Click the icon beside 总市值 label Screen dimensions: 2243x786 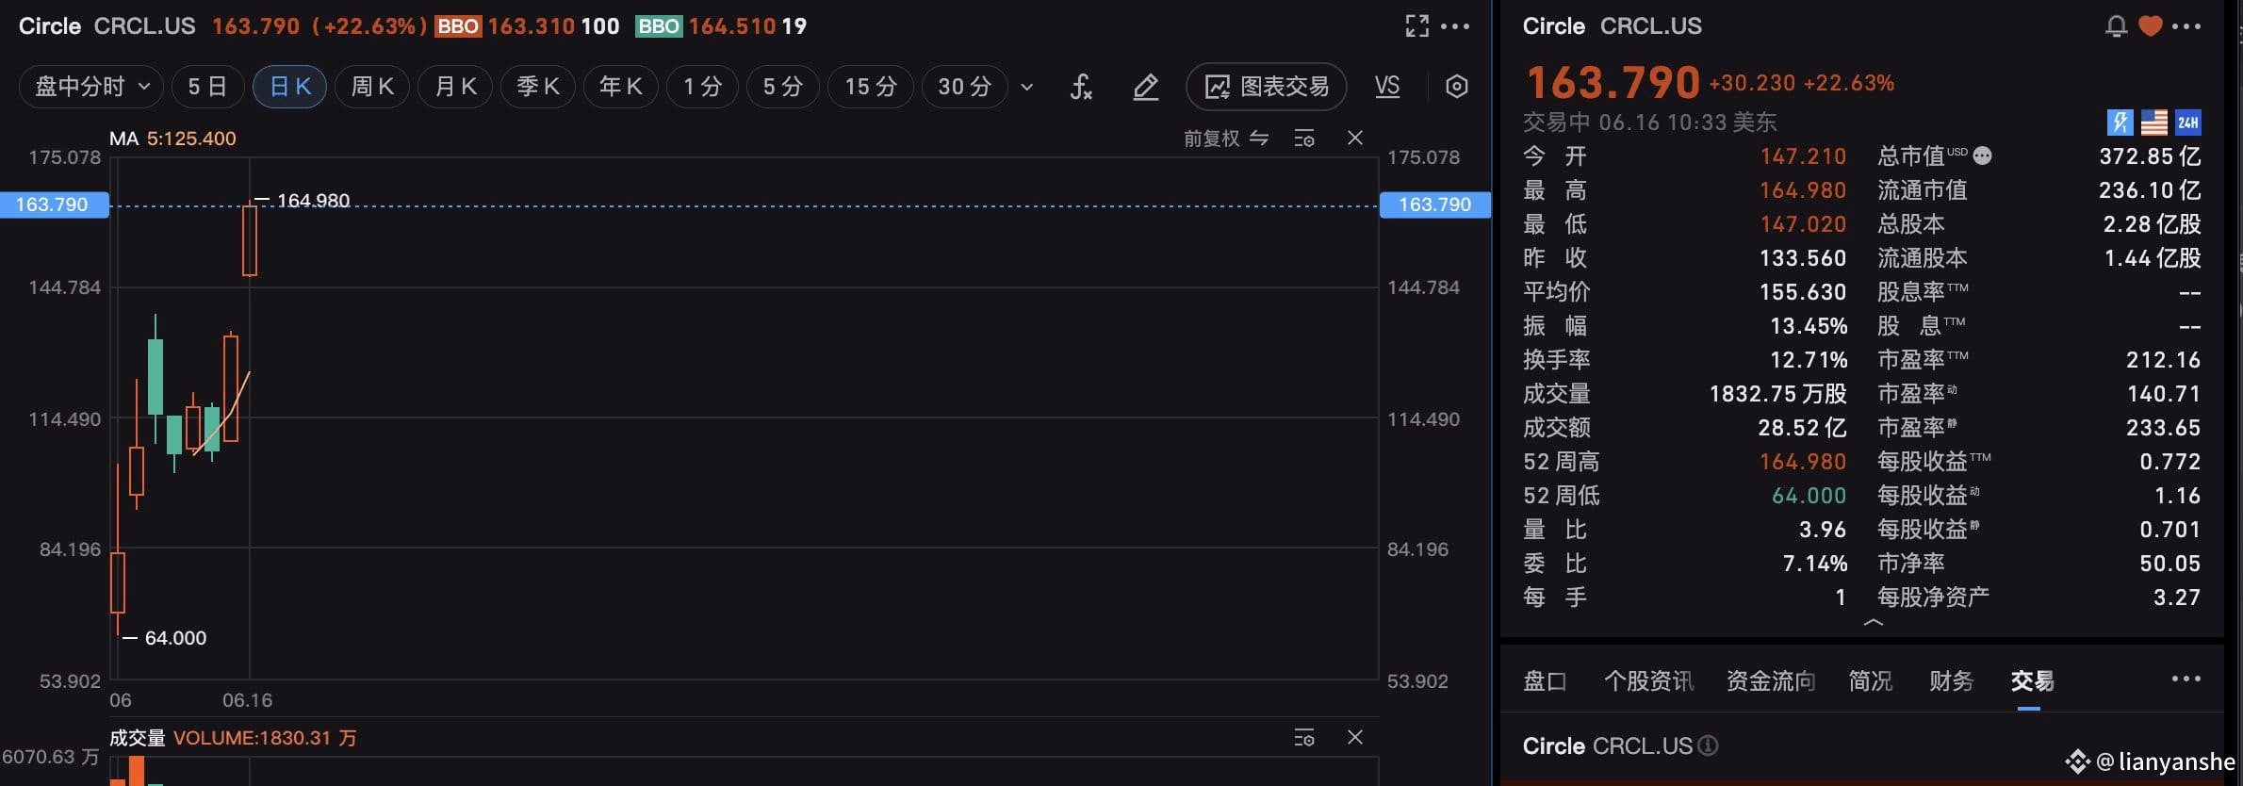pyautogui.click(x=1983, y=156)
